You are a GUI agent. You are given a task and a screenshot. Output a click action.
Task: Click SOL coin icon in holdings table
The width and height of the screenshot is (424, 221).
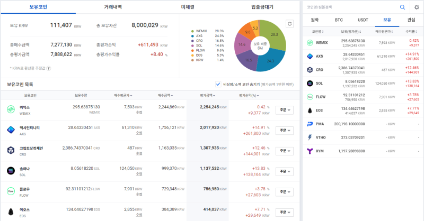(11, 171)
